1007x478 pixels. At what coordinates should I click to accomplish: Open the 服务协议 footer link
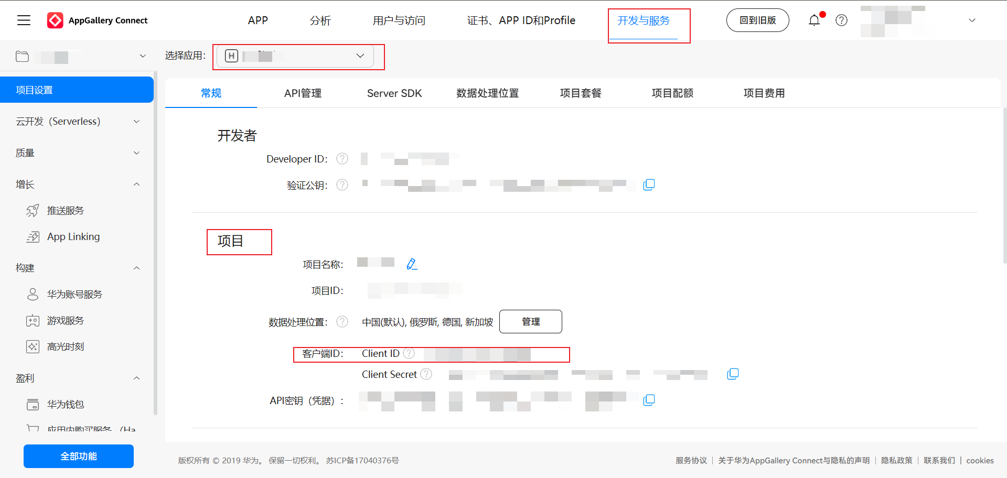691,460
